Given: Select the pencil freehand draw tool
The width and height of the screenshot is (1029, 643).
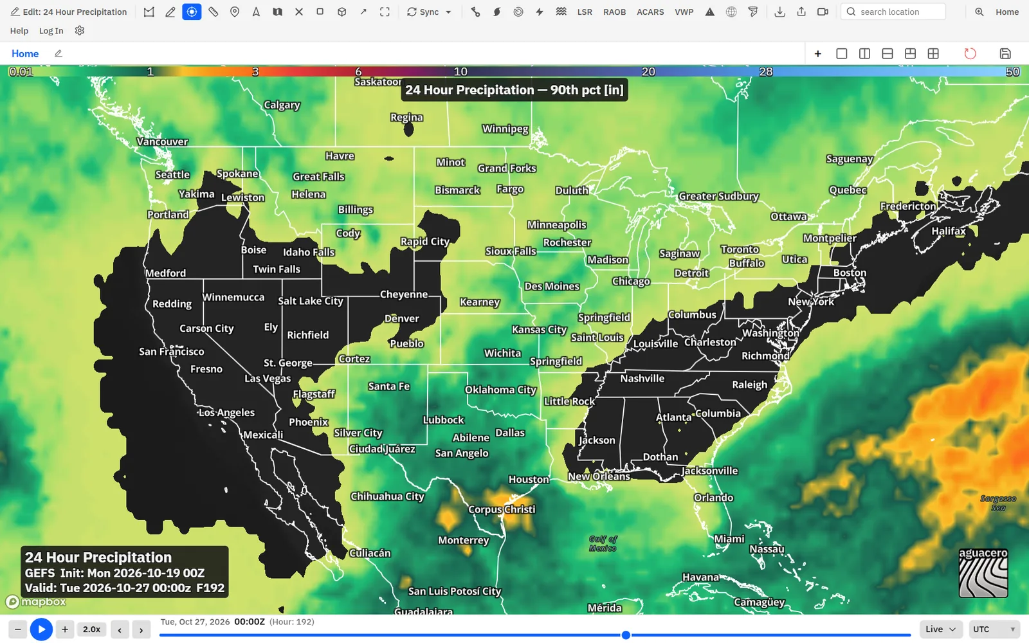Looking at the screenshot, I should 170,12.
